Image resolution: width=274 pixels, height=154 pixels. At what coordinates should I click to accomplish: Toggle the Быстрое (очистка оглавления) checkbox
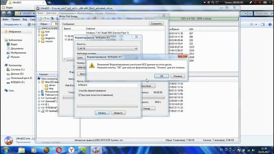80,95
